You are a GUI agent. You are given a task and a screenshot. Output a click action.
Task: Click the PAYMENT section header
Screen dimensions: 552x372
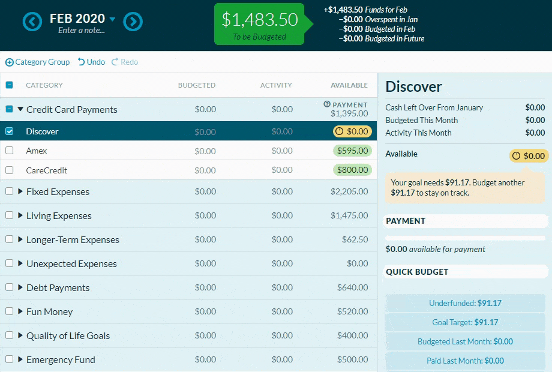[x=465, y=221]
